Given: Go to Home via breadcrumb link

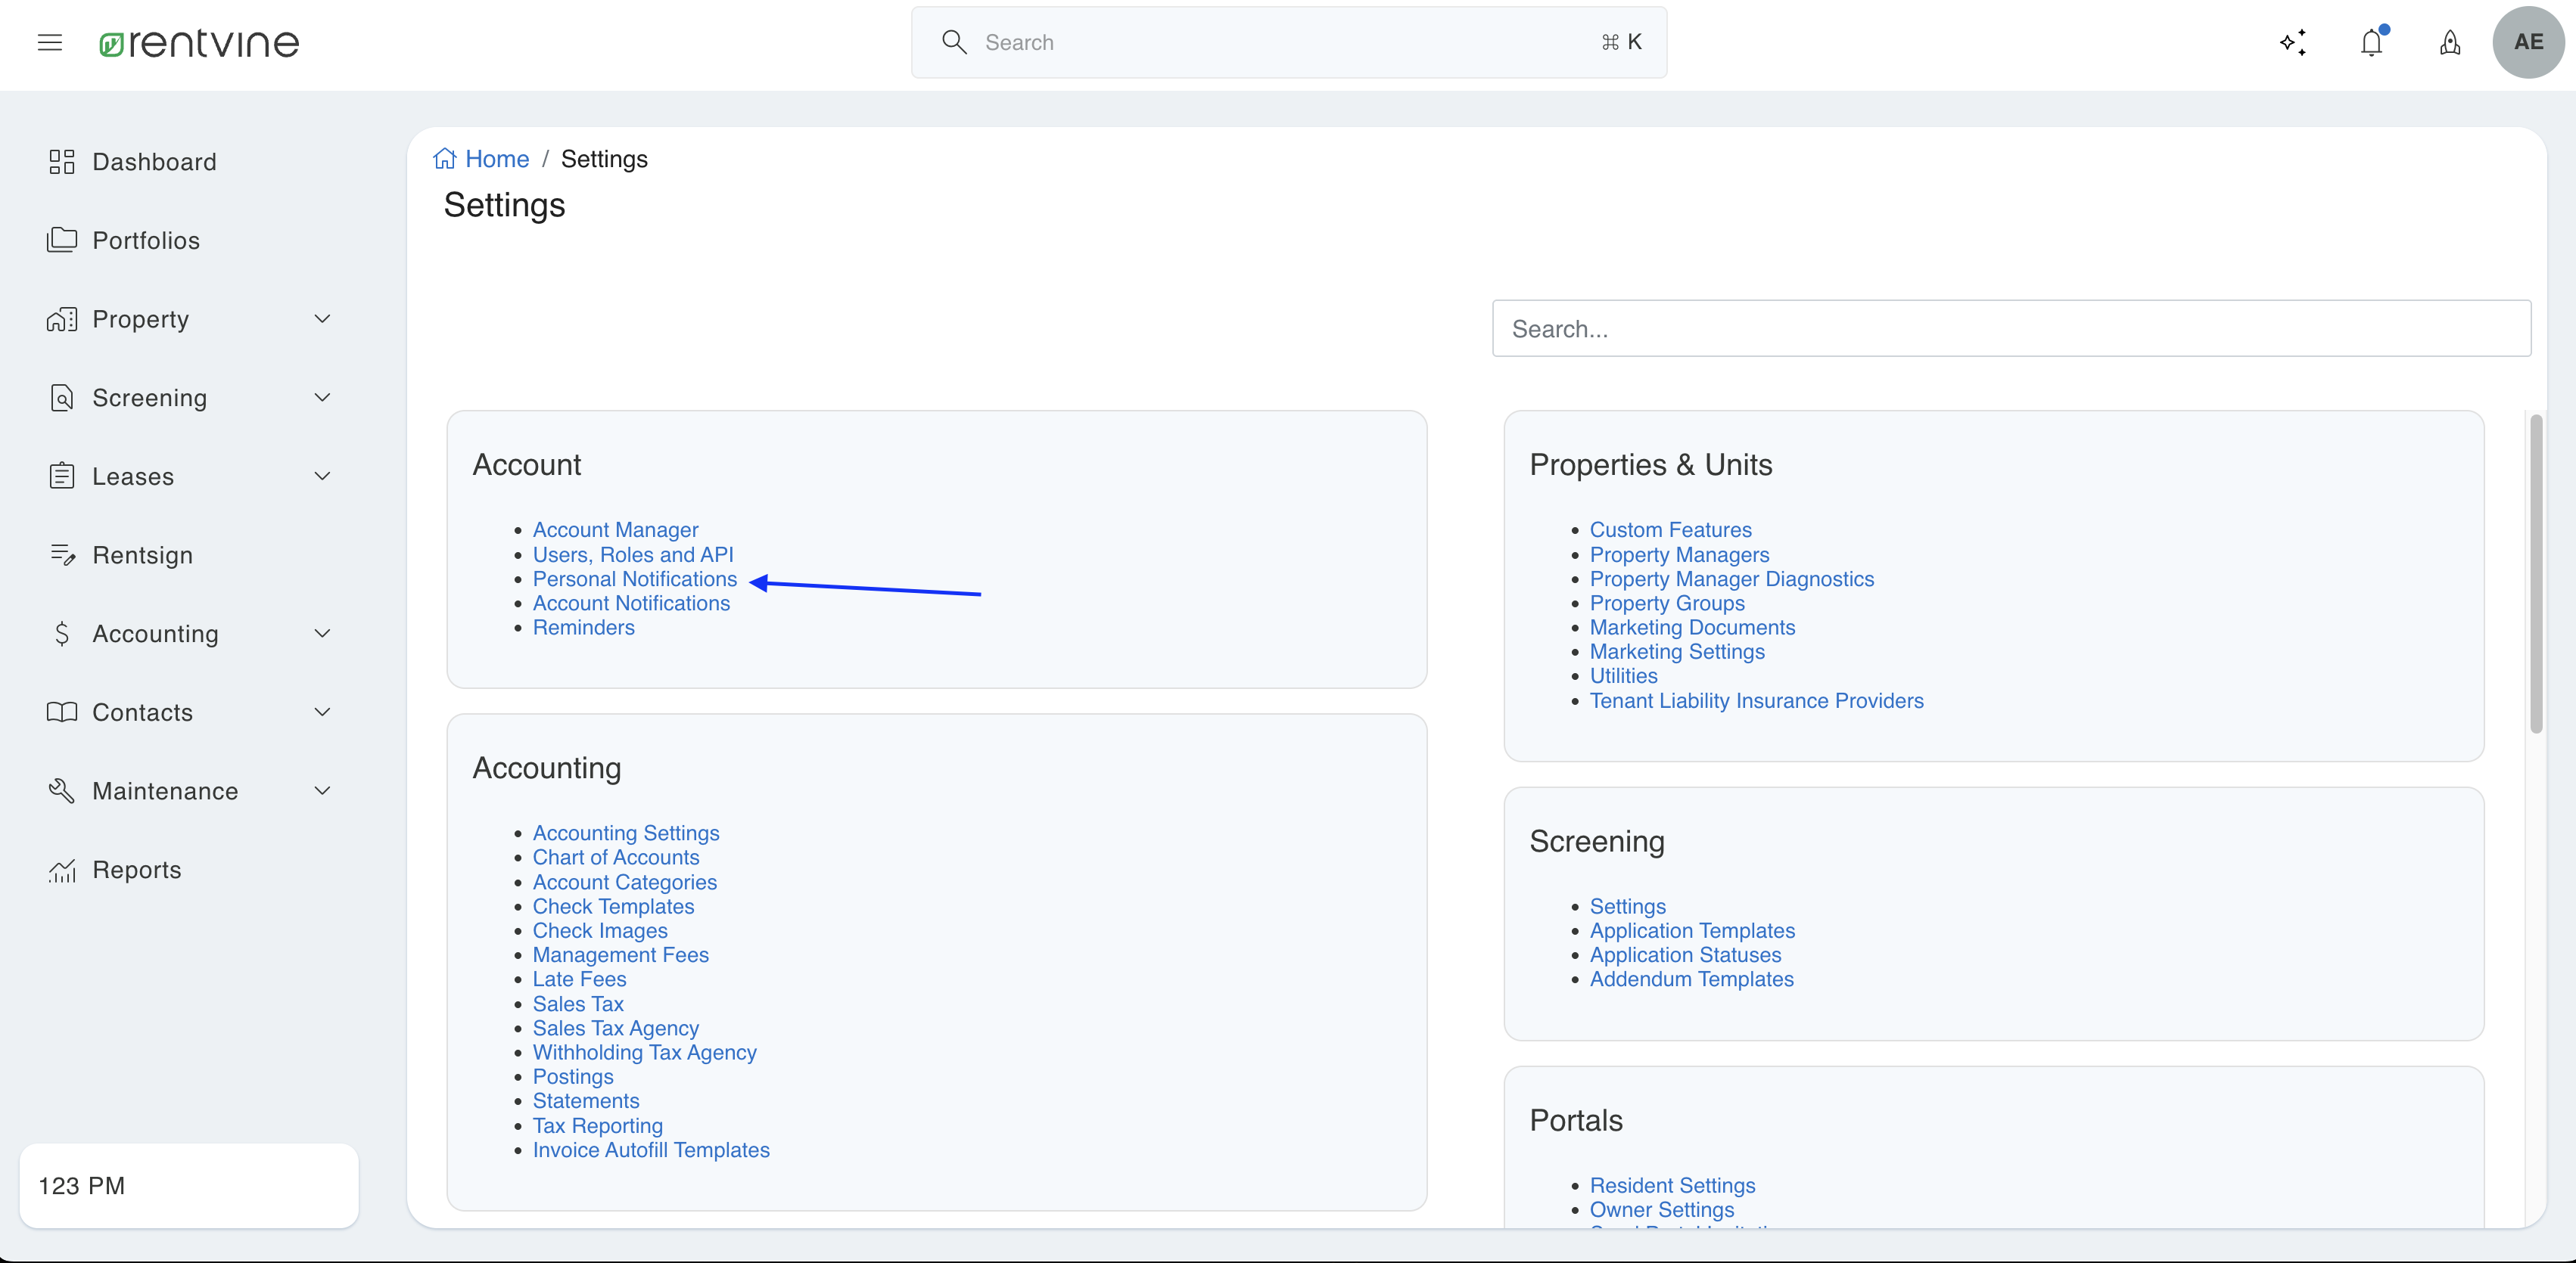Looking at the screenshot, I should coord(497,159).
